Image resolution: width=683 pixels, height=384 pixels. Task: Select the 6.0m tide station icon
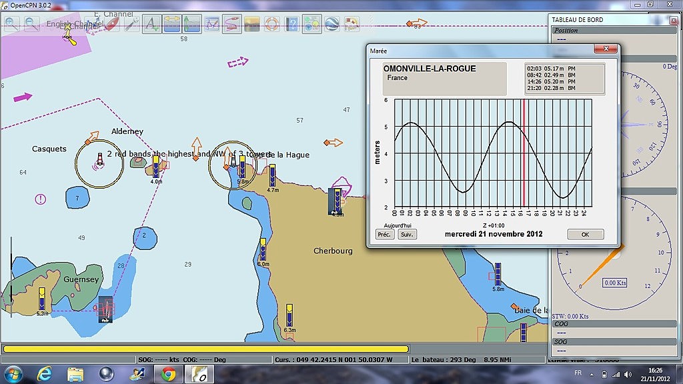pyautogui.click(x=263, y=249)
